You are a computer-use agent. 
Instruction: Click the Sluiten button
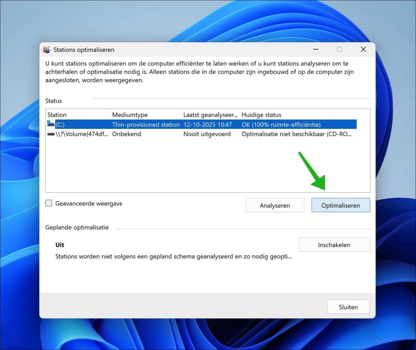tap(348, 307)
